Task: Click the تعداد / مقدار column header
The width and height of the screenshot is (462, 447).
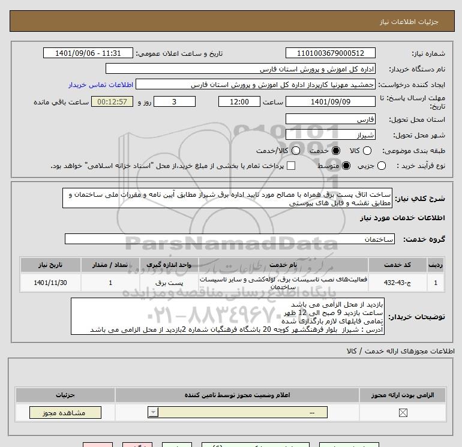Action: point(110,265)
